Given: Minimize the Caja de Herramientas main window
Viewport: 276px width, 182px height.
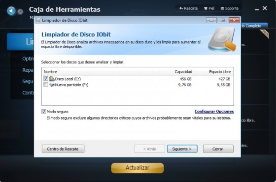Looking at the screenshot, I should point(257,10).
